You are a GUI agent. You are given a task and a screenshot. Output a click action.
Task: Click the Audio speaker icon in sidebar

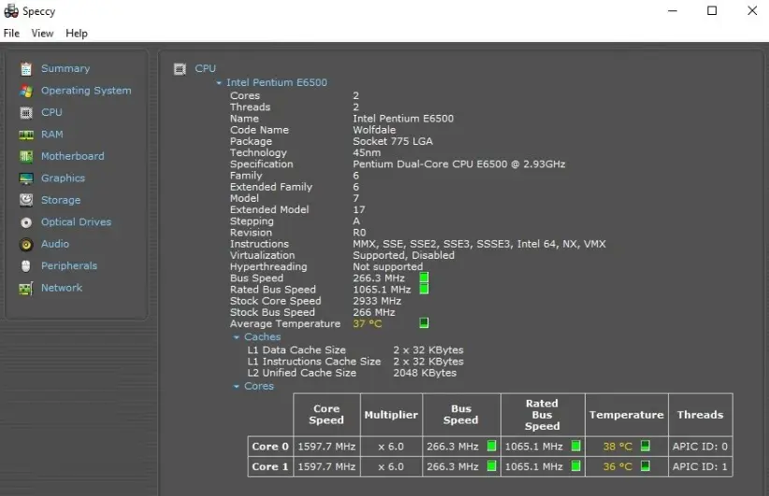coord(26,245)
